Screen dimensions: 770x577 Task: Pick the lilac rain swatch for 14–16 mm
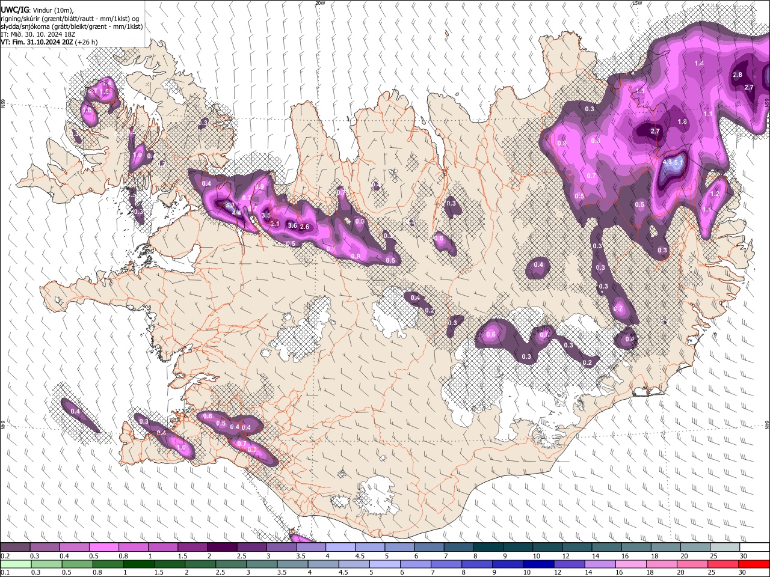600,564
